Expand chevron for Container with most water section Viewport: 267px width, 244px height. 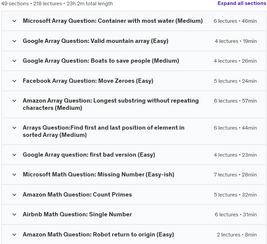coord(15,21)
